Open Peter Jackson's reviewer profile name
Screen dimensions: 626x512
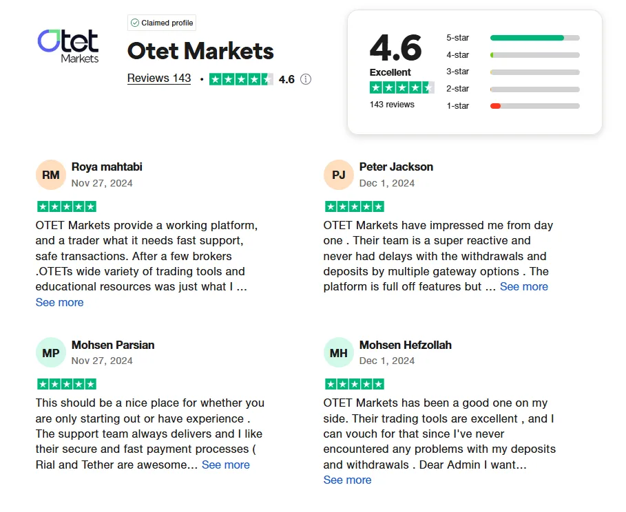click(396, 167)
